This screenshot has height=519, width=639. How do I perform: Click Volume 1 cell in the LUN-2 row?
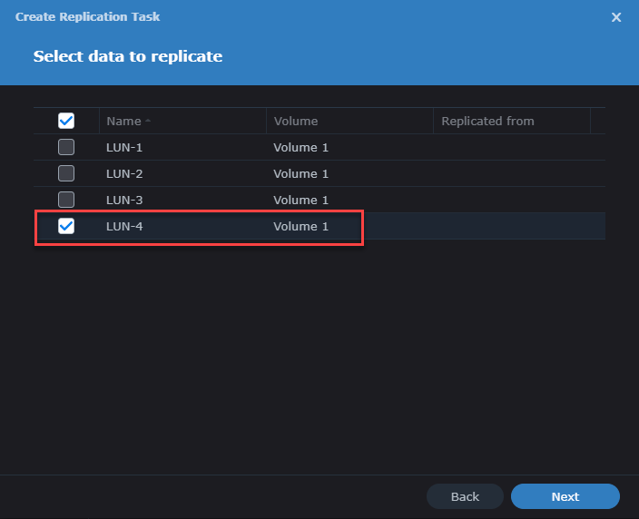300,173
